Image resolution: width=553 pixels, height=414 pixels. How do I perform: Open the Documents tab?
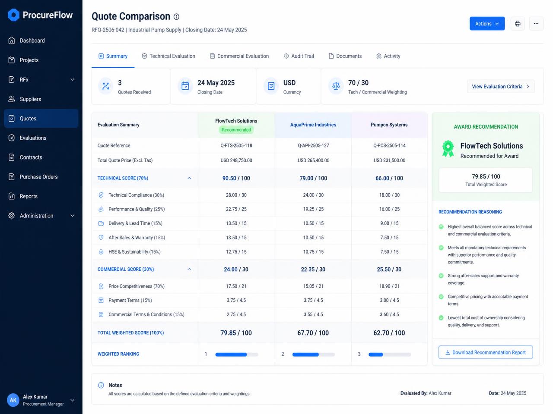[x=345, y=56]
